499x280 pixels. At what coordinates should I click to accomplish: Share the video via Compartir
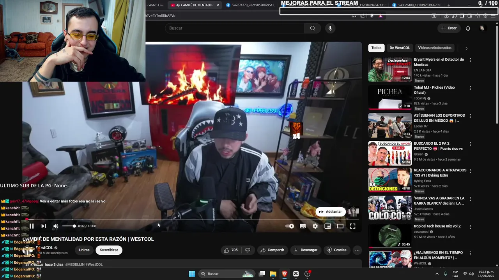tap(272, 250)
